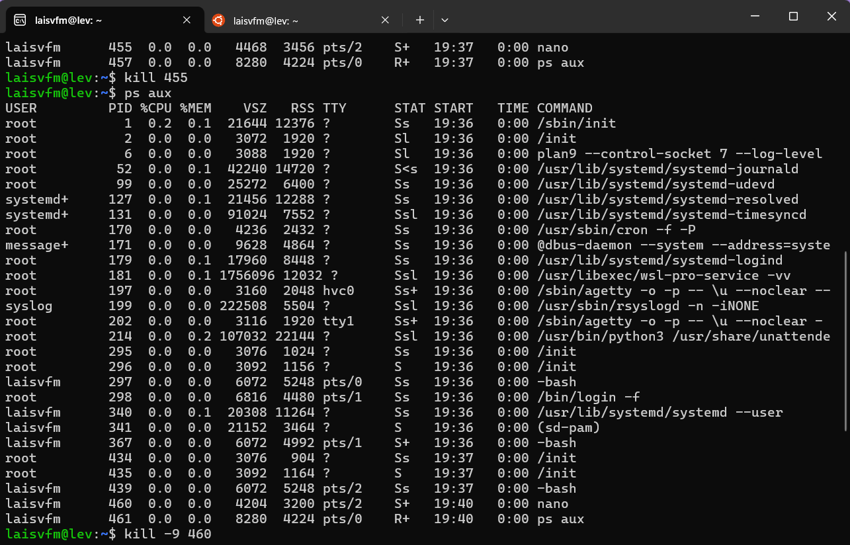
Task: Close the Ubuntu tab
Action: pos(385,20)
